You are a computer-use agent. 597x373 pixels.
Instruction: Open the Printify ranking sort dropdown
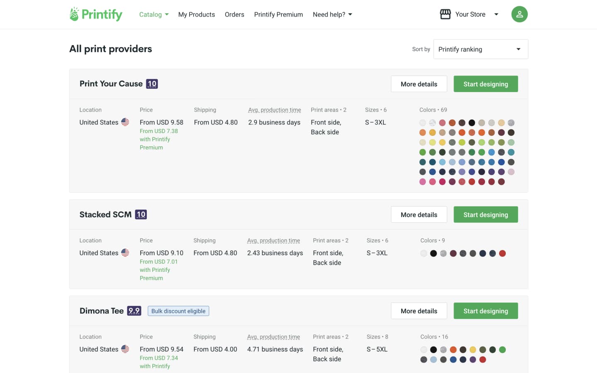point(481,49)
